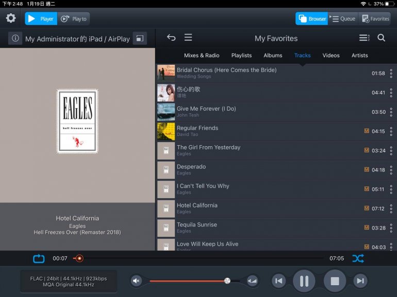
Task: Pause playback
Action: [x=304, y=281]
